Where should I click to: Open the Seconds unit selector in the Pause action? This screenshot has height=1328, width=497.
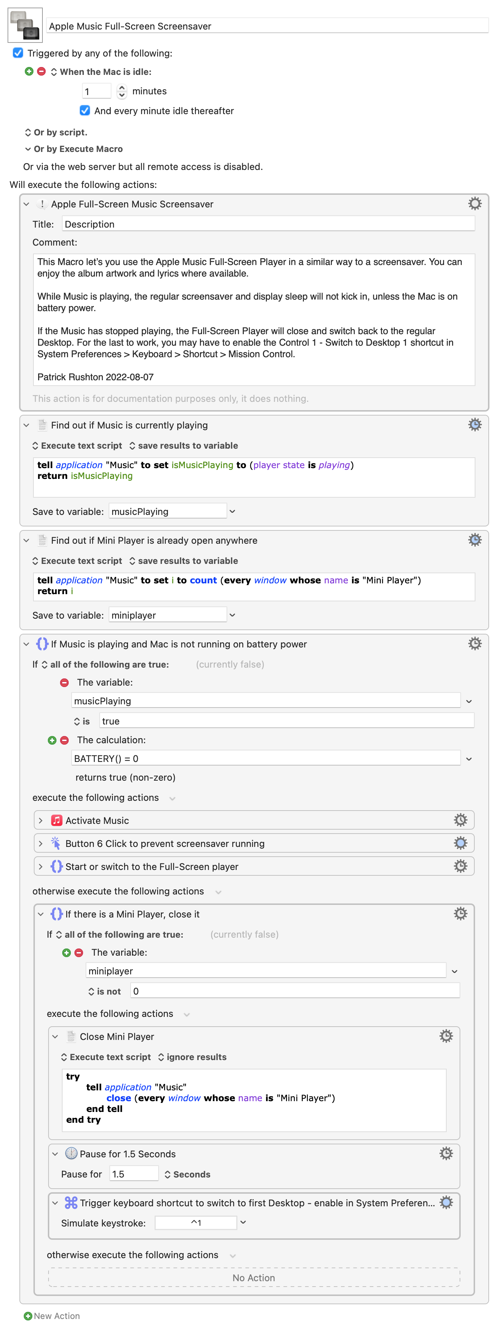pyautogui.click(x=187, y=1174)
